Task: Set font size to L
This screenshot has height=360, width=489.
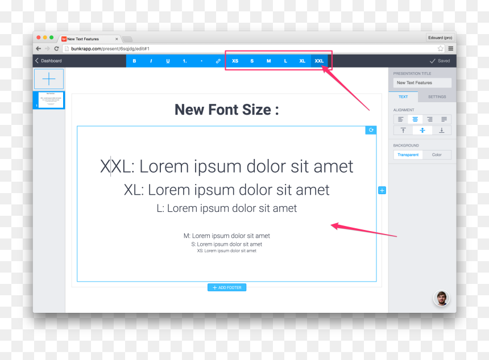Action: [x=285, y=61]
